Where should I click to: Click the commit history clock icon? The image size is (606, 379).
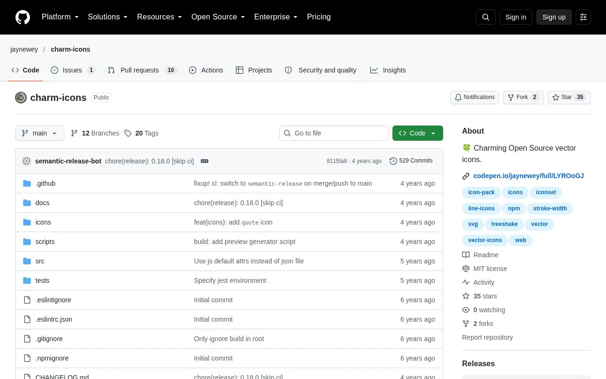click(x=393, y=161)
